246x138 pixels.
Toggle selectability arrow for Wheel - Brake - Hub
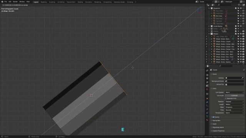point(238,59)
